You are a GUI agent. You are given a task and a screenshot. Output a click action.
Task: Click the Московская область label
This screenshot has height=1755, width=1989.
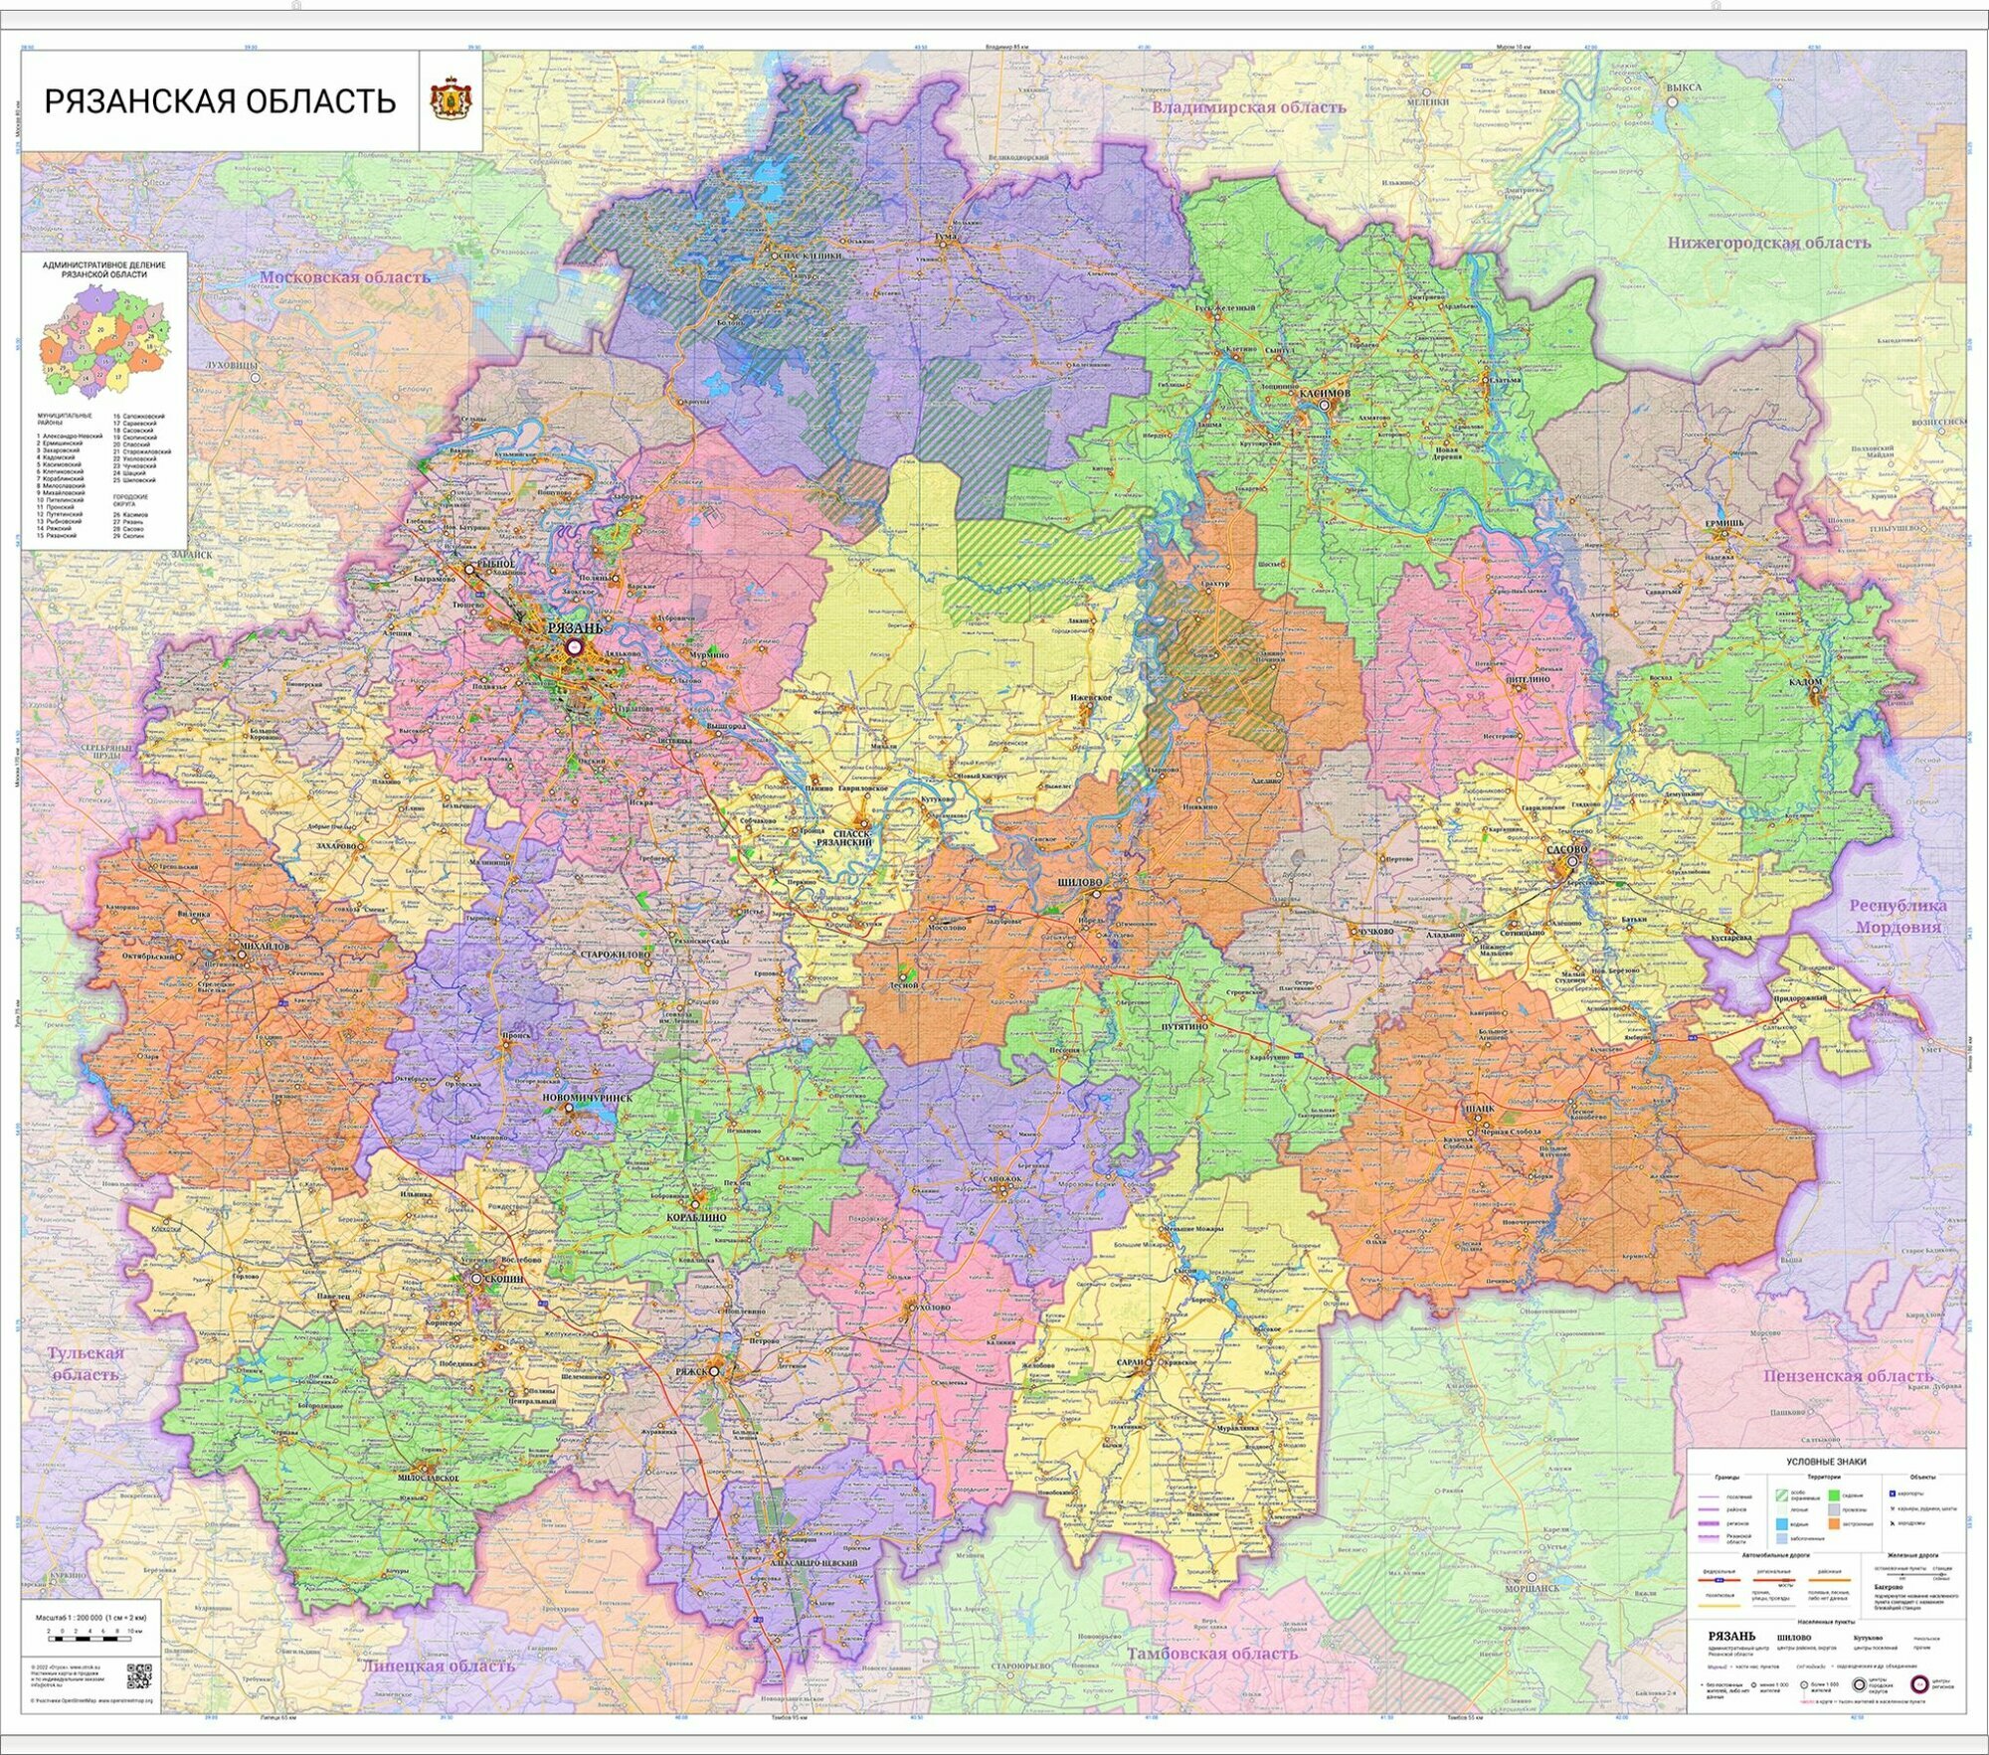click(344, 276)
